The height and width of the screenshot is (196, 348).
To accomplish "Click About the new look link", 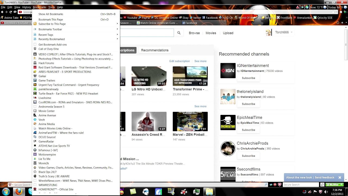I will 299,177.
